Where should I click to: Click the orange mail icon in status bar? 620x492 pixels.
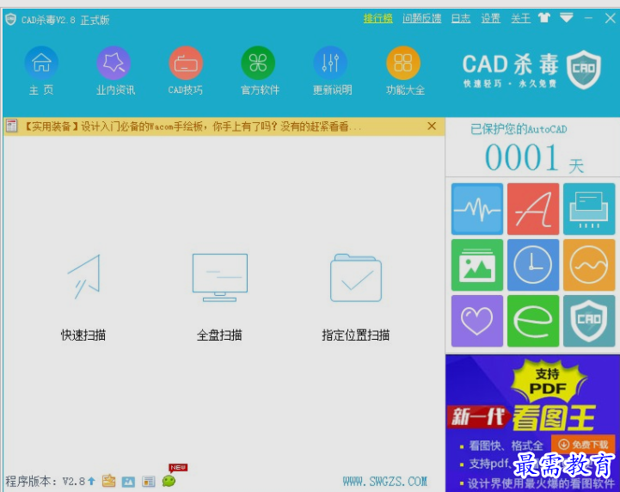click(108, 481)
